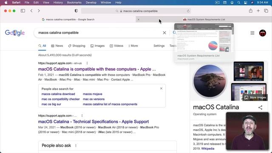Open the Help menu
Viewport: 272px width, 153px height.
click(x=118, y=3)
